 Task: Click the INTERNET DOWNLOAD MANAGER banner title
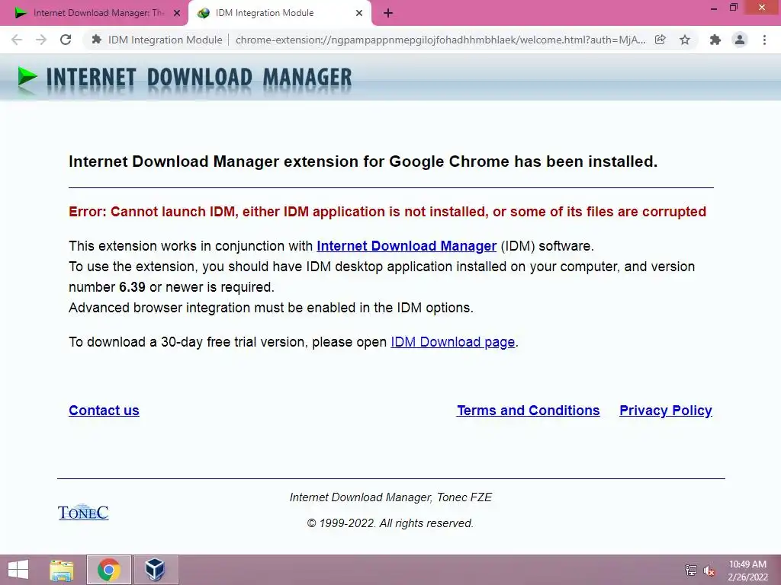[x=199, y=78]
